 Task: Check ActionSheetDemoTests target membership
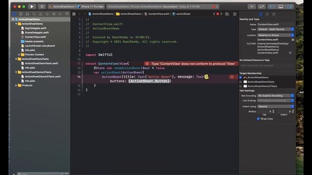pyautogui.click(x=240, y=82)
